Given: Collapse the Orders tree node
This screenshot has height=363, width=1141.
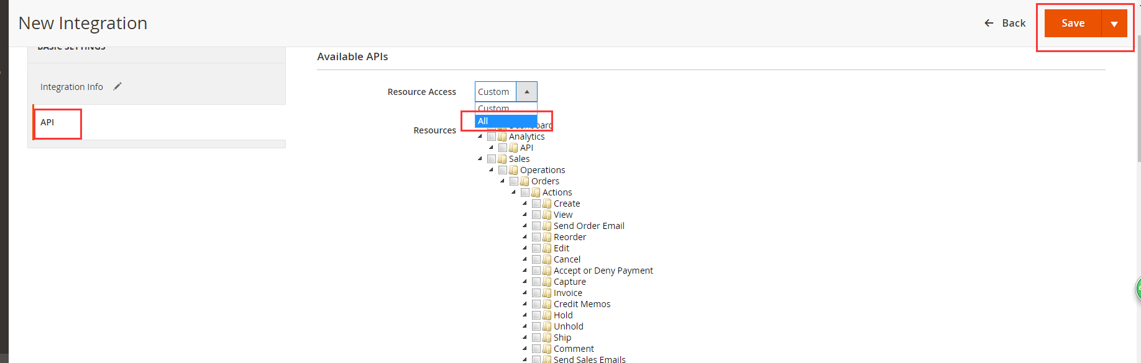Looking at the screenshot, I should click(x=502, y=181).
